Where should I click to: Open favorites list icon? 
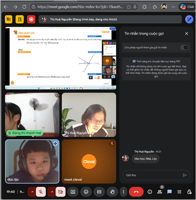click(155, 7)
